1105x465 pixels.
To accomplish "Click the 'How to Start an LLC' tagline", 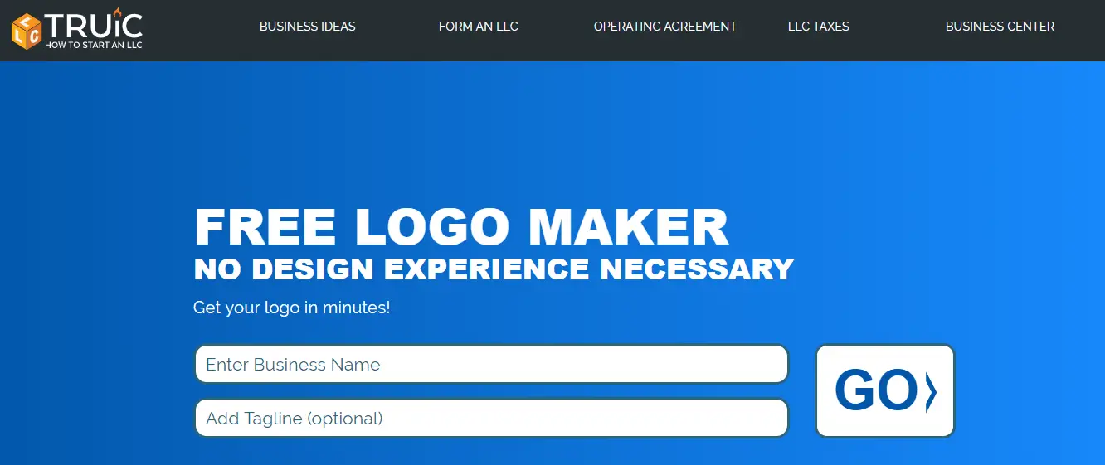I will click(x=94, y=45).
